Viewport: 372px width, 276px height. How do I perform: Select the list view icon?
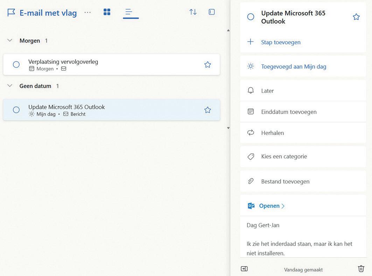[x=129, y=12]
